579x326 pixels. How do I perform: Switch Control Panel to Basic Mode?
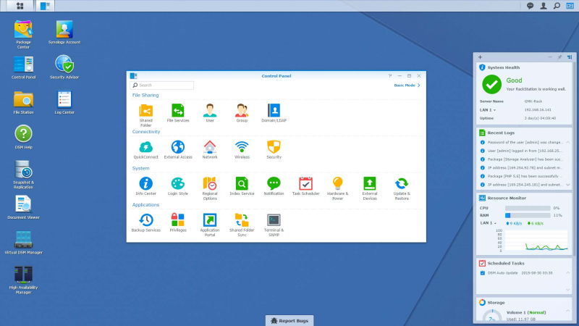pyautogui.click(x=406, y=85)
